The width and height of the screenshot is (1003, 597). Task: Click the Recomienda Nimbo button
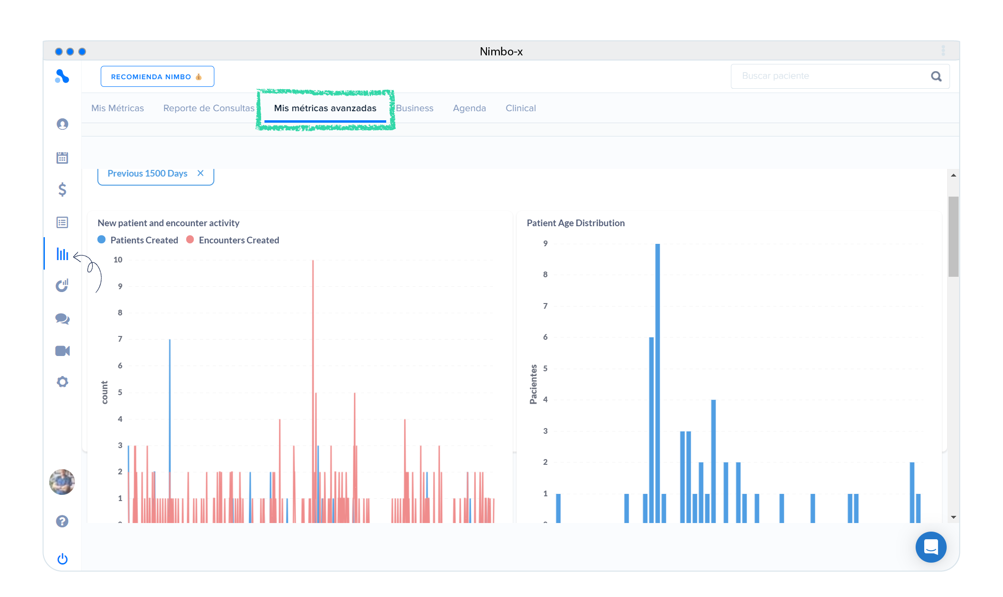157,76
